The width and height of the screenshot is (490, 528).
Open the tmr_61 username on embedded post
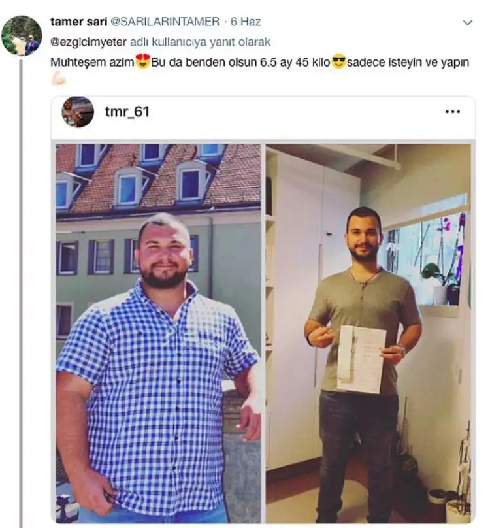(x=127, y=112)
